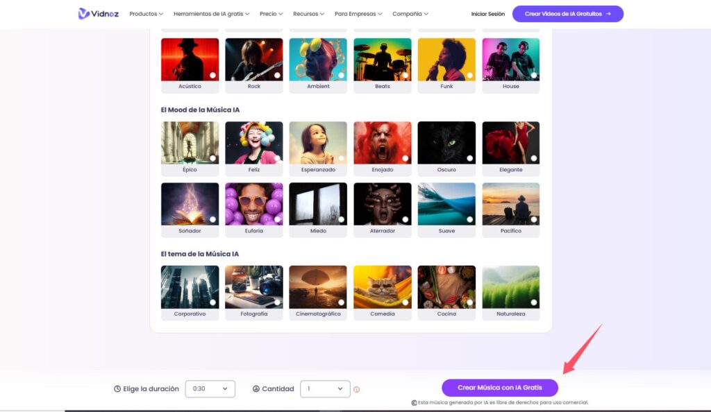The height and width of the screenshot is (412, 711).
Task: Select the Rock genre thumbnail
Action: (253, 60)
